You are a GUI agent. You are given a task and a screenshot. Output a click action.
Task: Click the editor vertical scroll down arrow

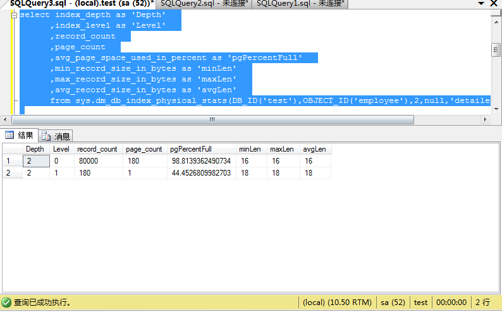click(x=496, y=109)
